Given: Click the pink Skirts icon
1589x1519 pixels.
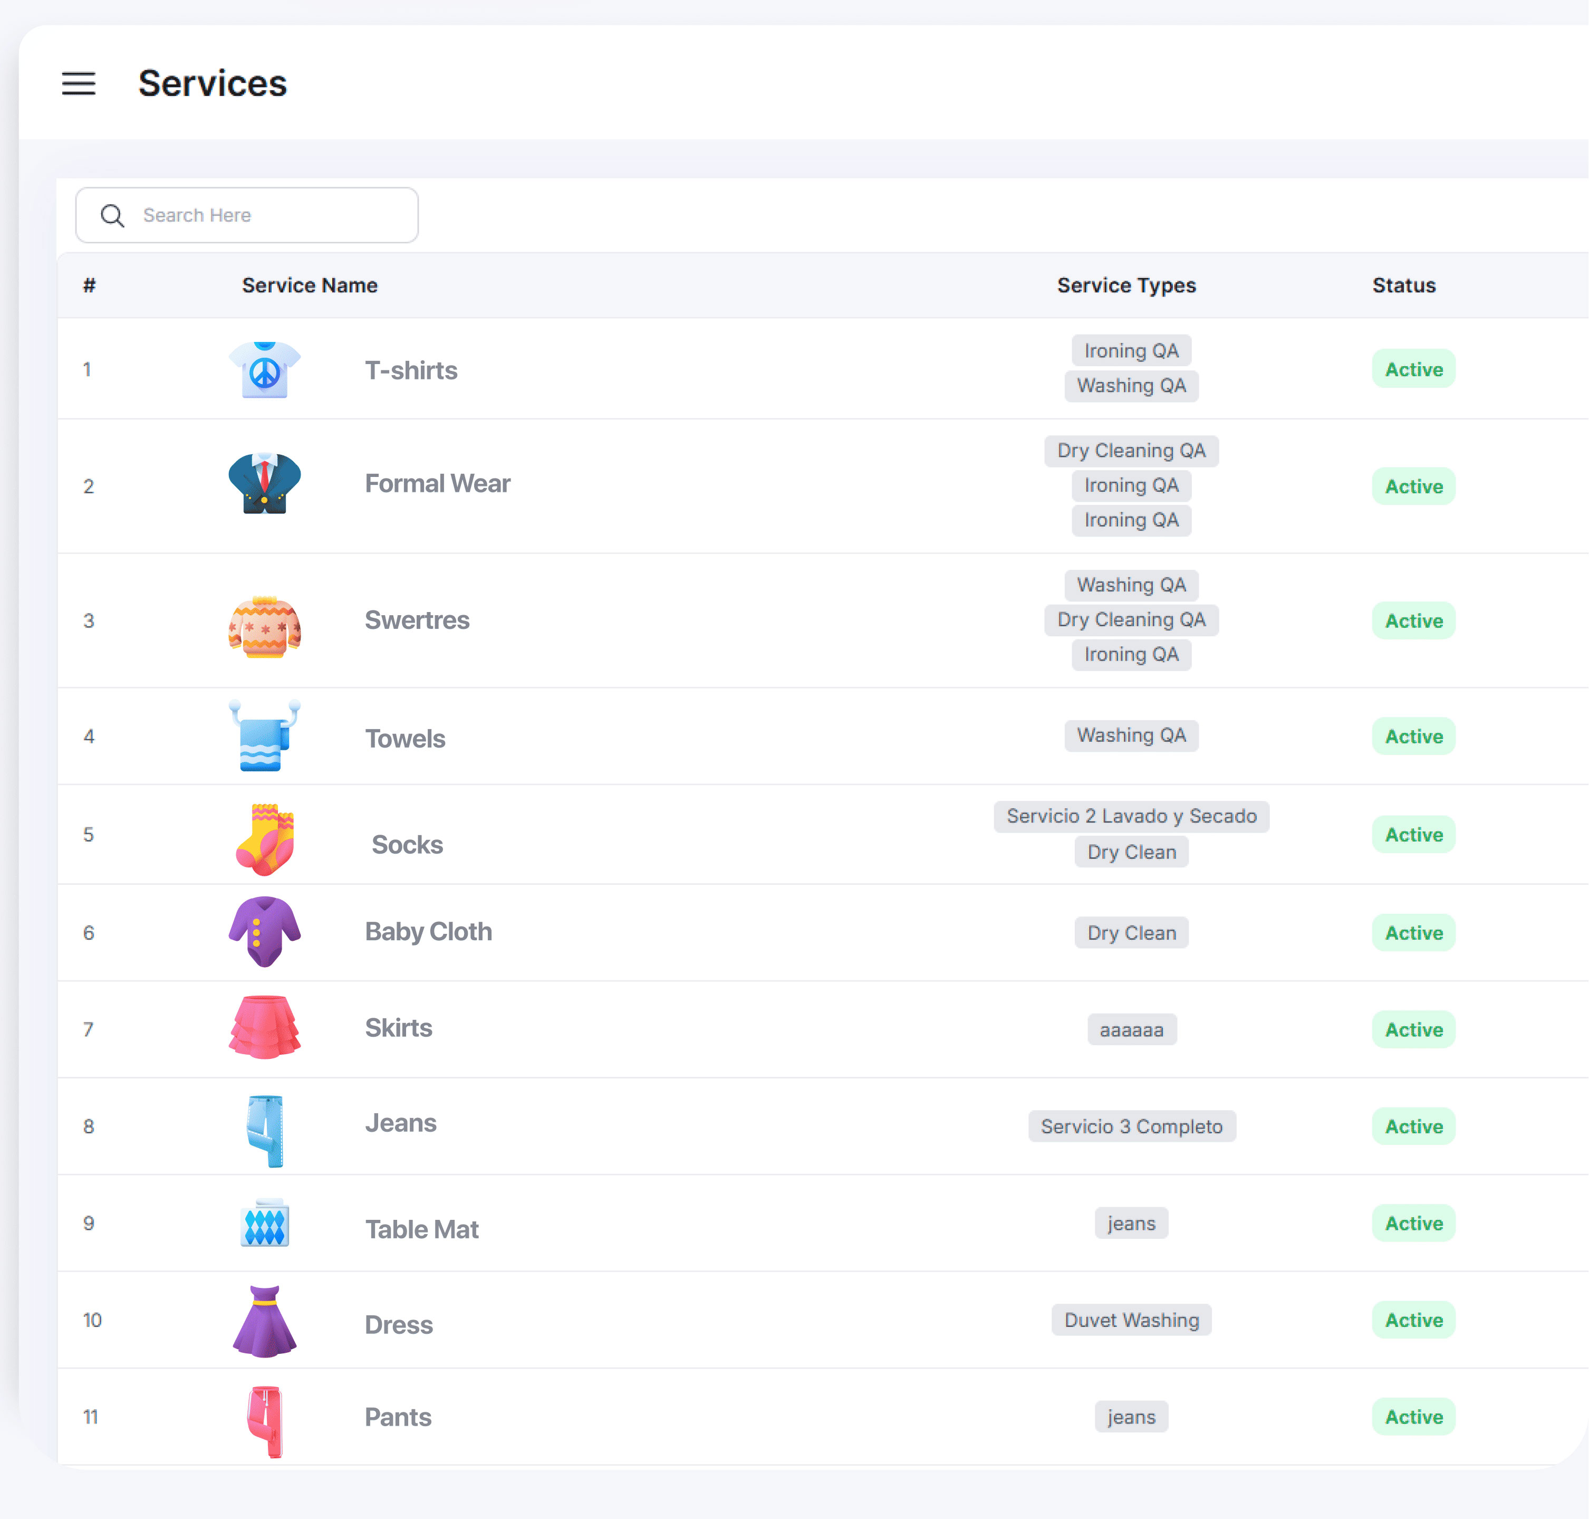Looking at the screenshot, I should click(265, 1027).
